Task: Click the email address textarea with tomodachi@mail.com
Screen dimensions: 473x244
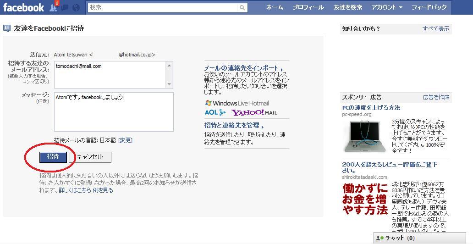Action: [110, 75]
